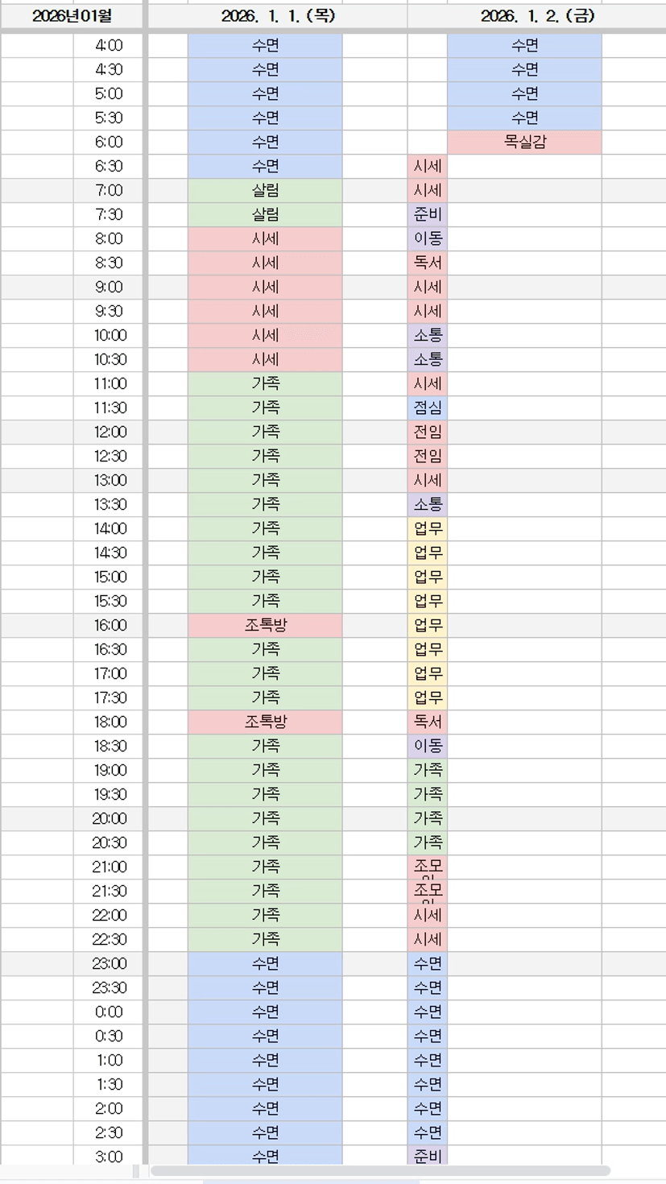The width and height of the screenshot is (666, 1184).
Task: Click the horizontal scrollbar at the bottom
Action: pos(380,1170)
